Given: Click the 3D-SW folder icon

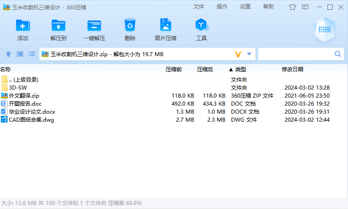Looking at the screenshot, I should click(x=4, y=87).
